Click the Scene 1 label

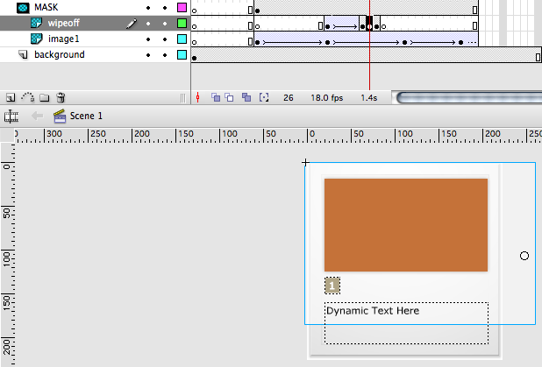point(86,116)
